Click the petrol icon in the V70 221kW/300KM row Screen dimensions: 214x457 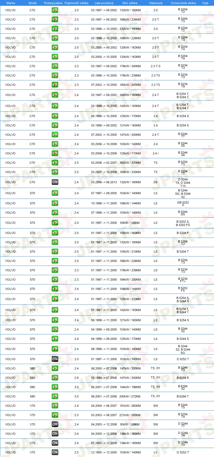click(55, 415)
